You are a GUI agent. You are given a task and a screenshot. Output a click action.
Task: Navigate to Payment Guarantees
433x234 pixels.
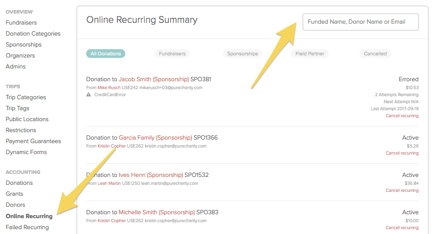click(33, 141)
